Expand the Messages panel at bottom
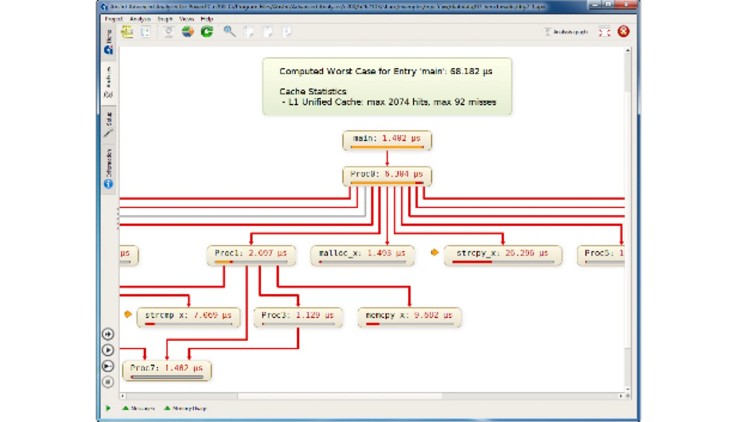 coord(139,409)
